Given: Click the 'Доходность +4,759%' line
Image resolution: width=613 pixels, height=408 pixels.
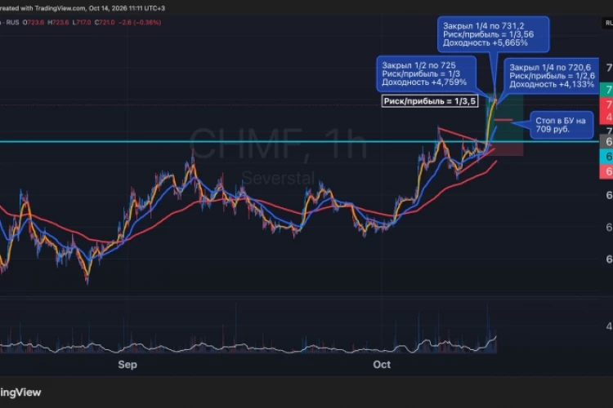Looking at the screenshot, I should (x=424, y=82).
